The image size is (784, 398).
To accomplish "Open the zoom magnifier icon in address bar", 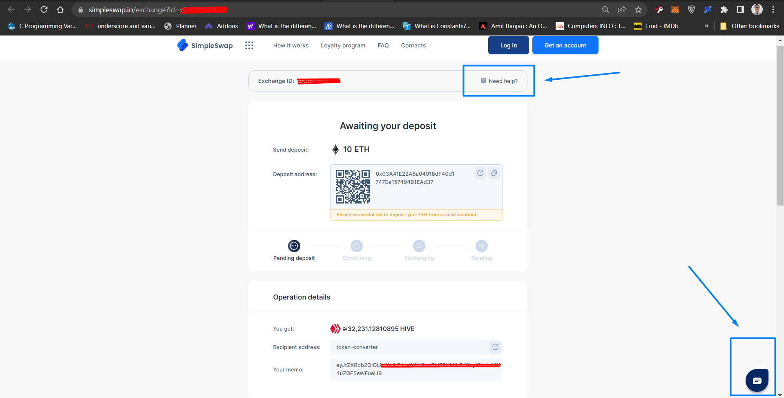I will [605, 9].
